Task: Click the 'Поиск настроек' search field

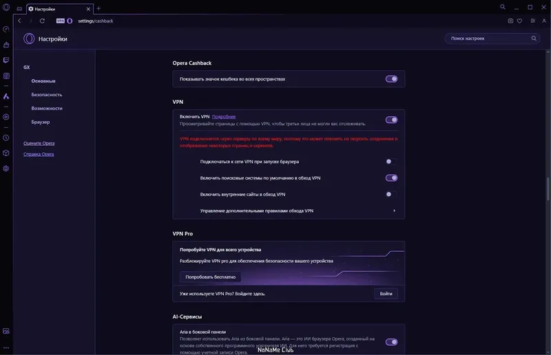Action: coord(489,39)
